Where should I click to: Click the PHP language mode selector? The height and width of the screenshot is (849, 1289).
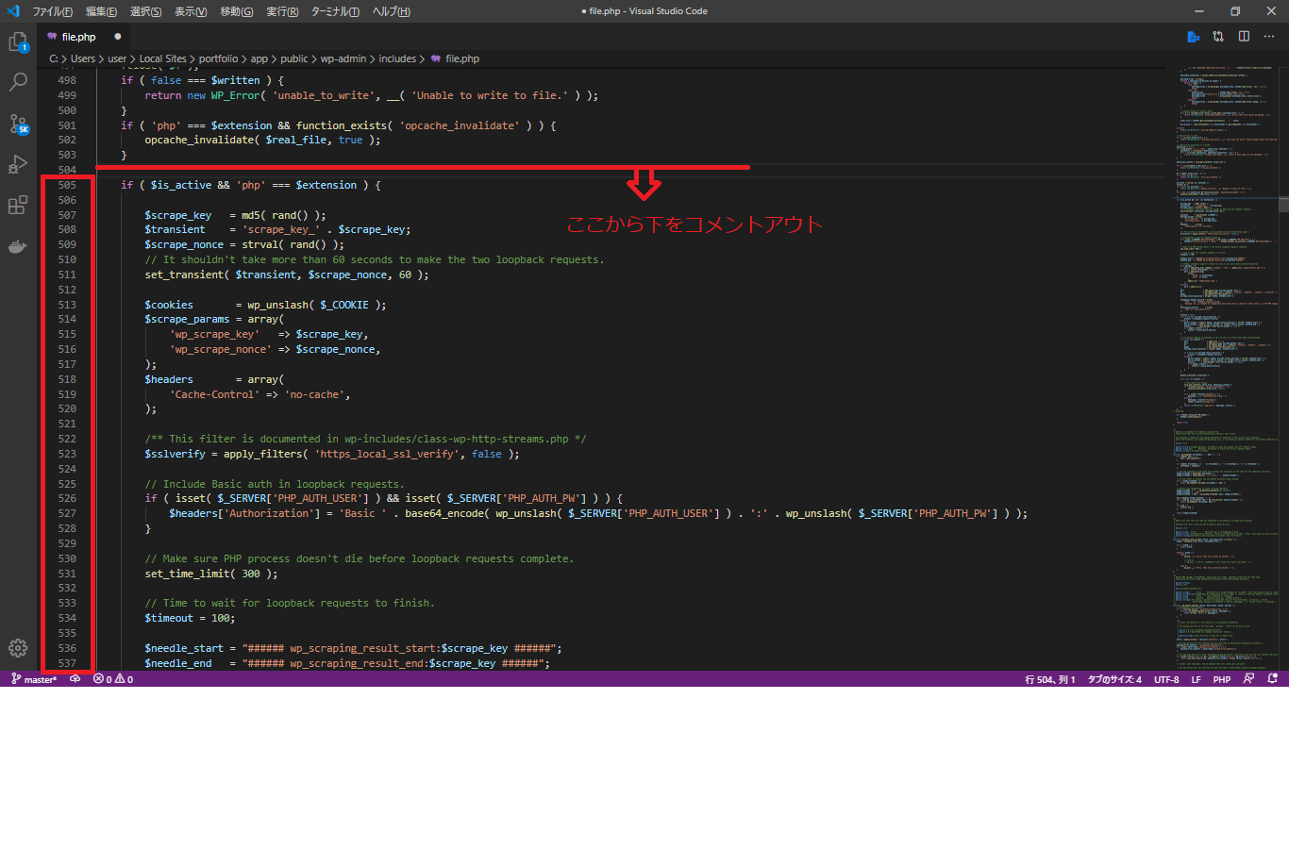tap(1221, 679)
